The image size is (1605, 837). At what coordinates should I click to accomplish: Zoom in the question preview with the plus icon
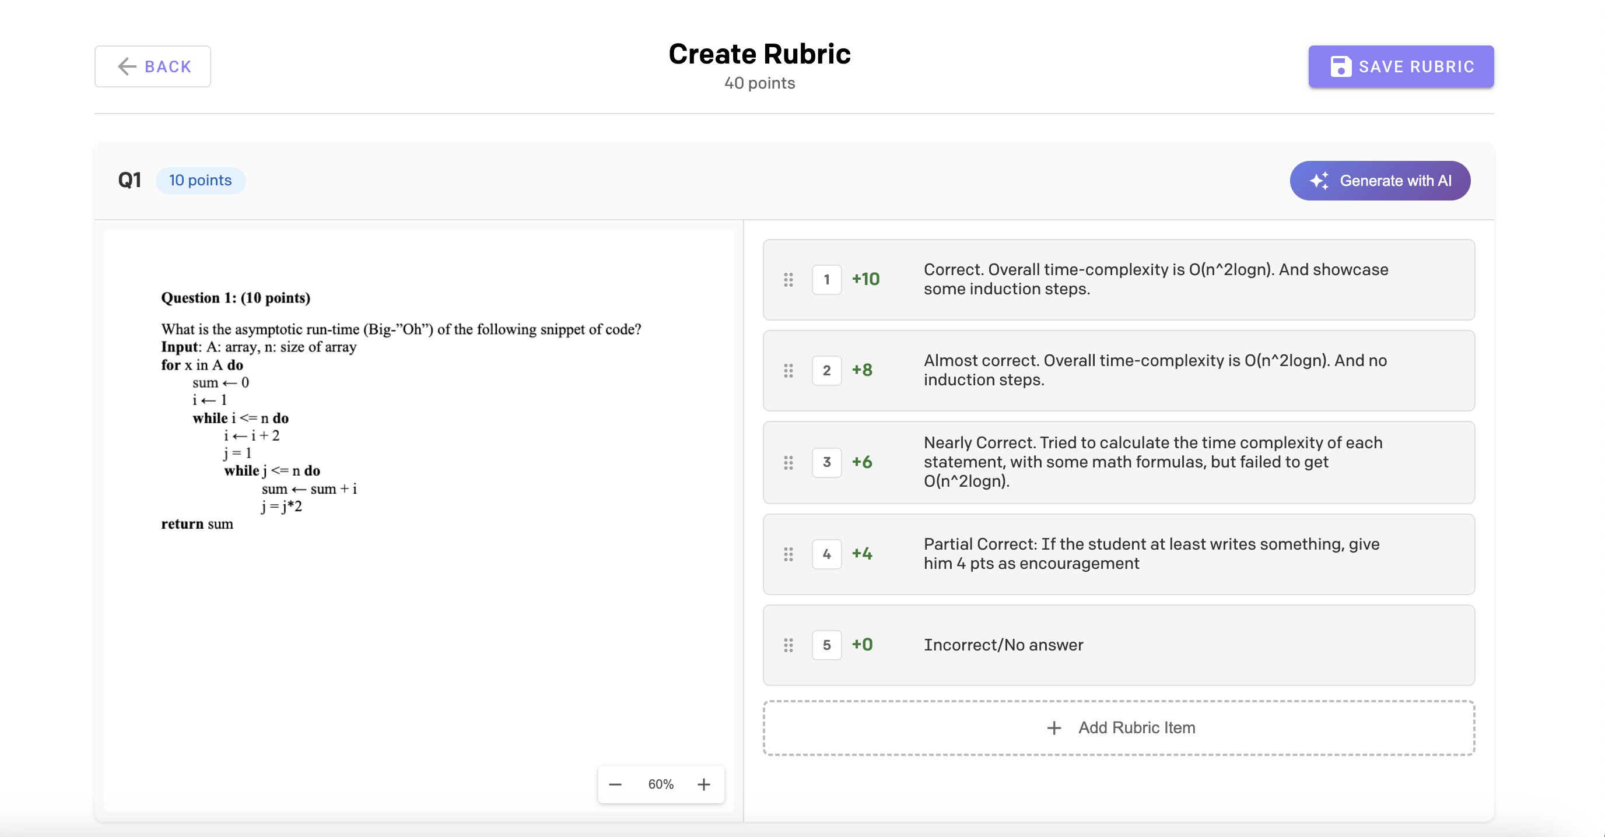705,784
